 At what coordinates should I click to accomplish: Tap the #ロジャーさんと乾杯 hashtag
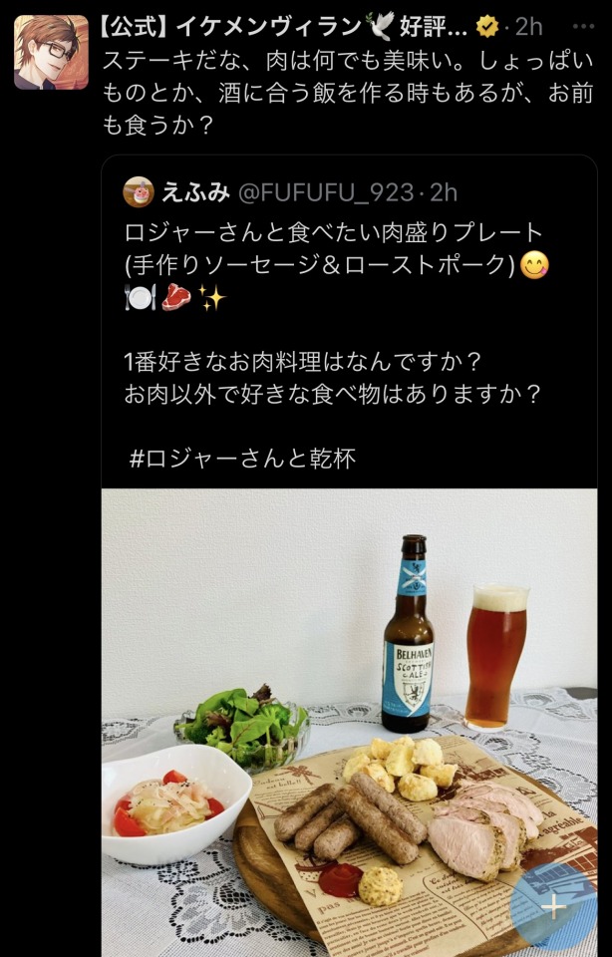click(243, 459)
